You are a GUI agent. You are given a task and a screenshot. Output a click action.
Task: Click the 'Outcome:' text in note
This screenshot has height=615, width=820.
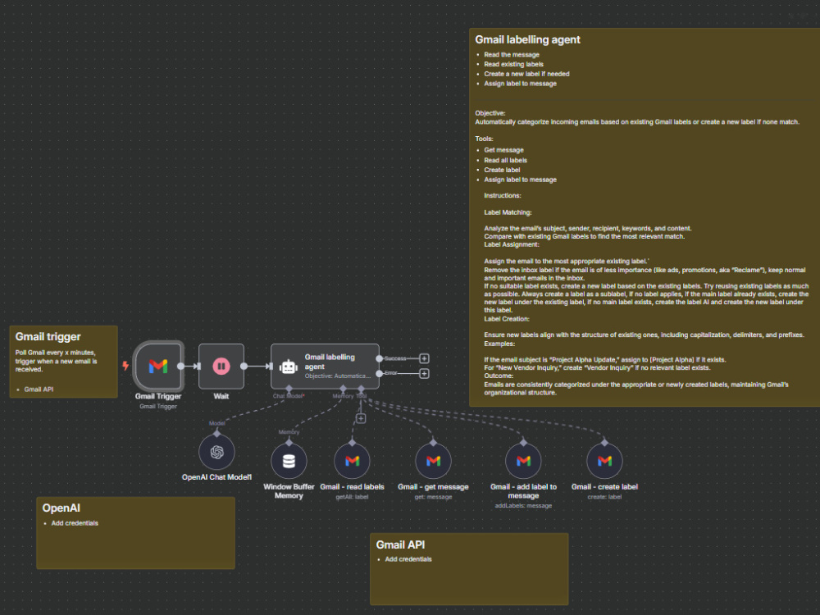pos(499,376)
